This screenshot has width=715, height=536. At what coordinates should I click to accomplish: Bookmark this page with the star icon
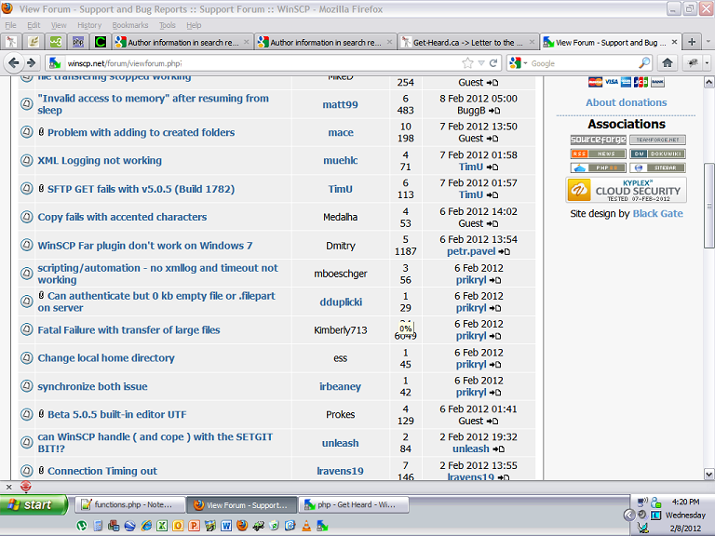(467, 63)
